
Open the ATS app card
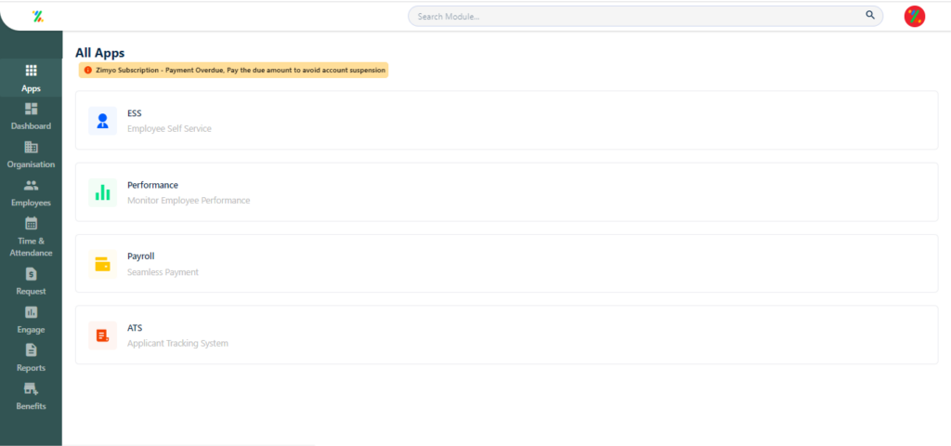click(506, 334)
